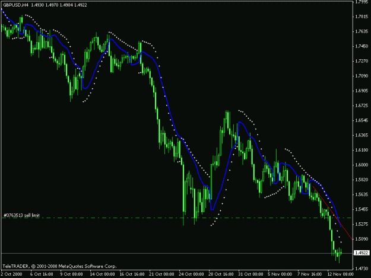Click the '14 Oct 00:00' time label
The width and height of the screenshot is (371, 278).
pos(102,274)
